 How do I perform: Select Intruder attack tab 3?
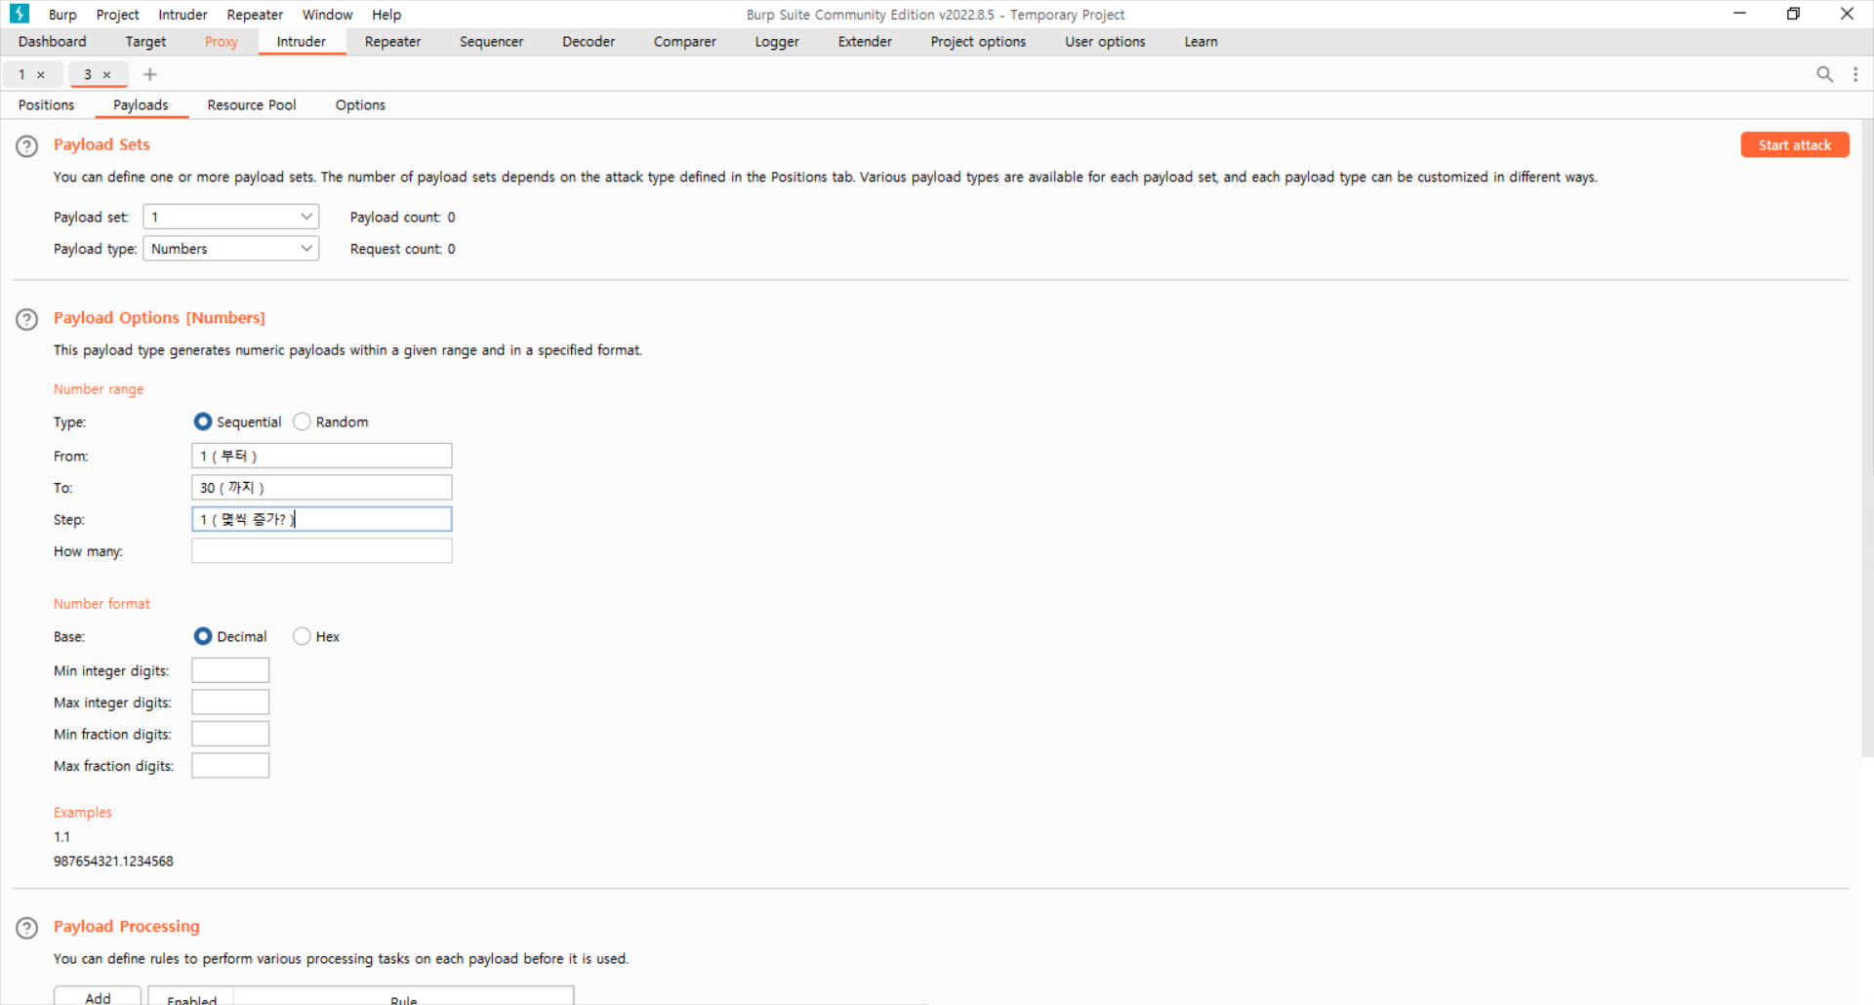[88, 75]
